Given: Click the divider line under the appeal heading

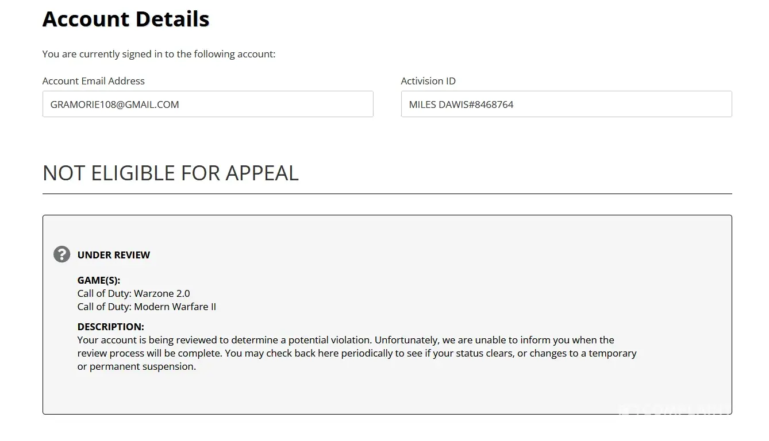Looking at the screenshot, I should [387, 194].
